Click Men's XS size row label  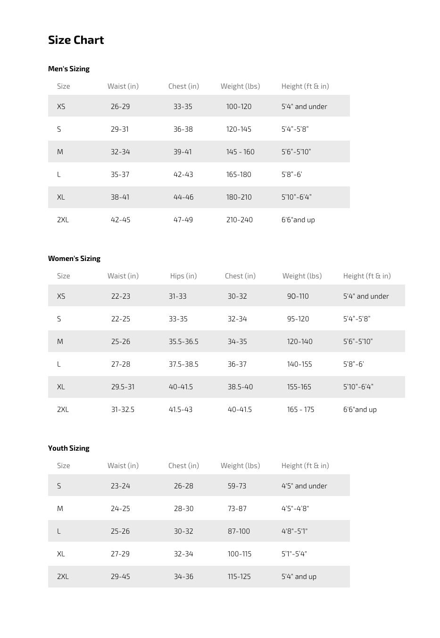tap(61, 107)
